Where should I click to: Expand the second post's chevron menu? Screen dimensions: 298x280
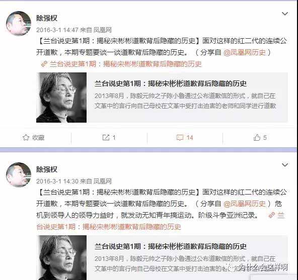click(285, 165)
